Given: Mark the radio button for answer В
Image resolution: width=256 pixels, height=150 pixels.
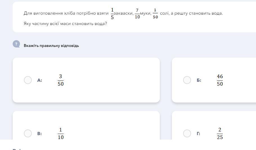Looking at the screenshot, I should pos(28,133).
